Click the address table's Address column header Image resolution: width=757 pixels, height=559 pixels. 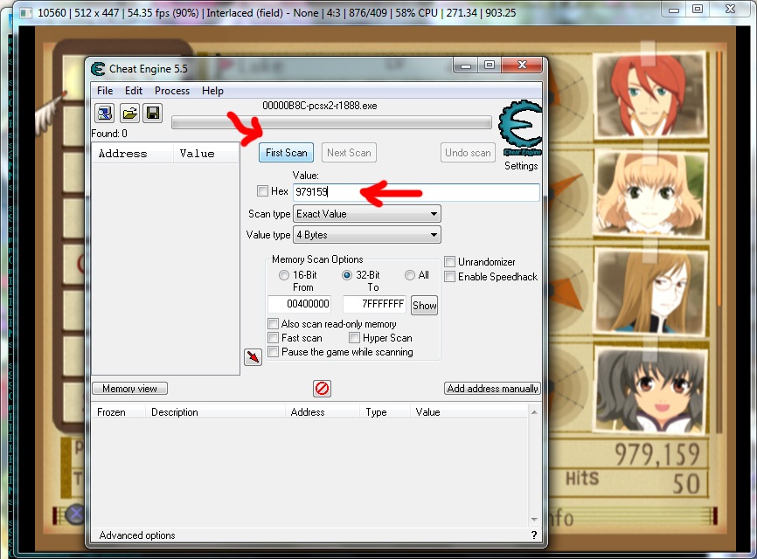click(322, 412)
